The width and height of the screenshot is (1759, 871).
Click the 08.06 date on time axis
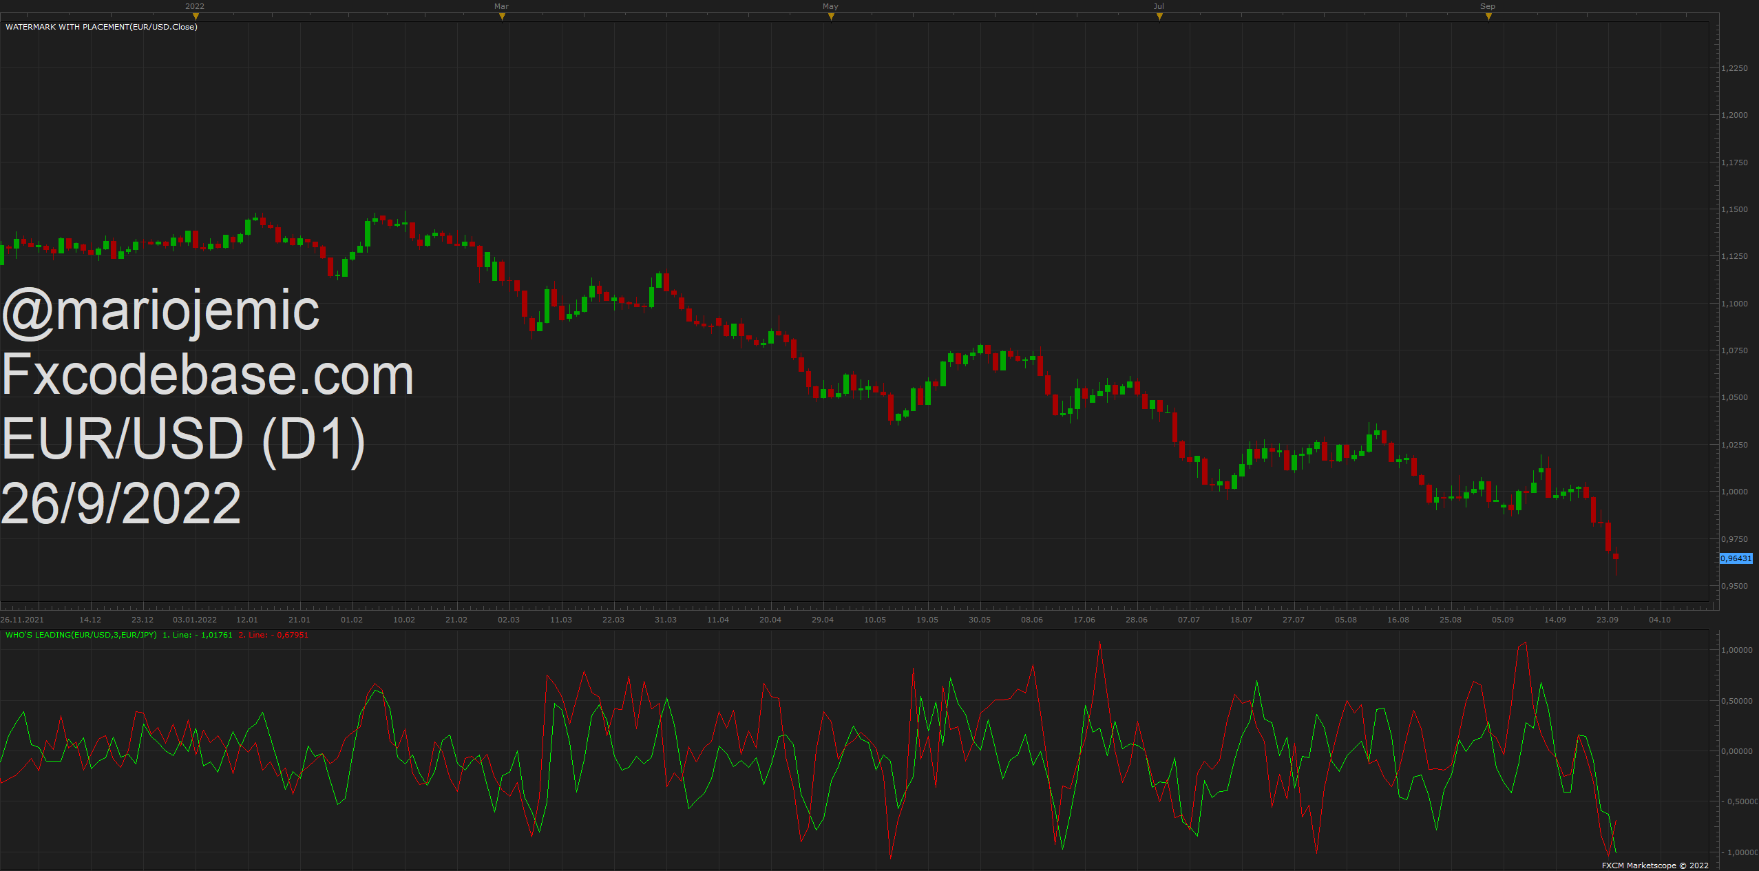tap(1032, 620)
